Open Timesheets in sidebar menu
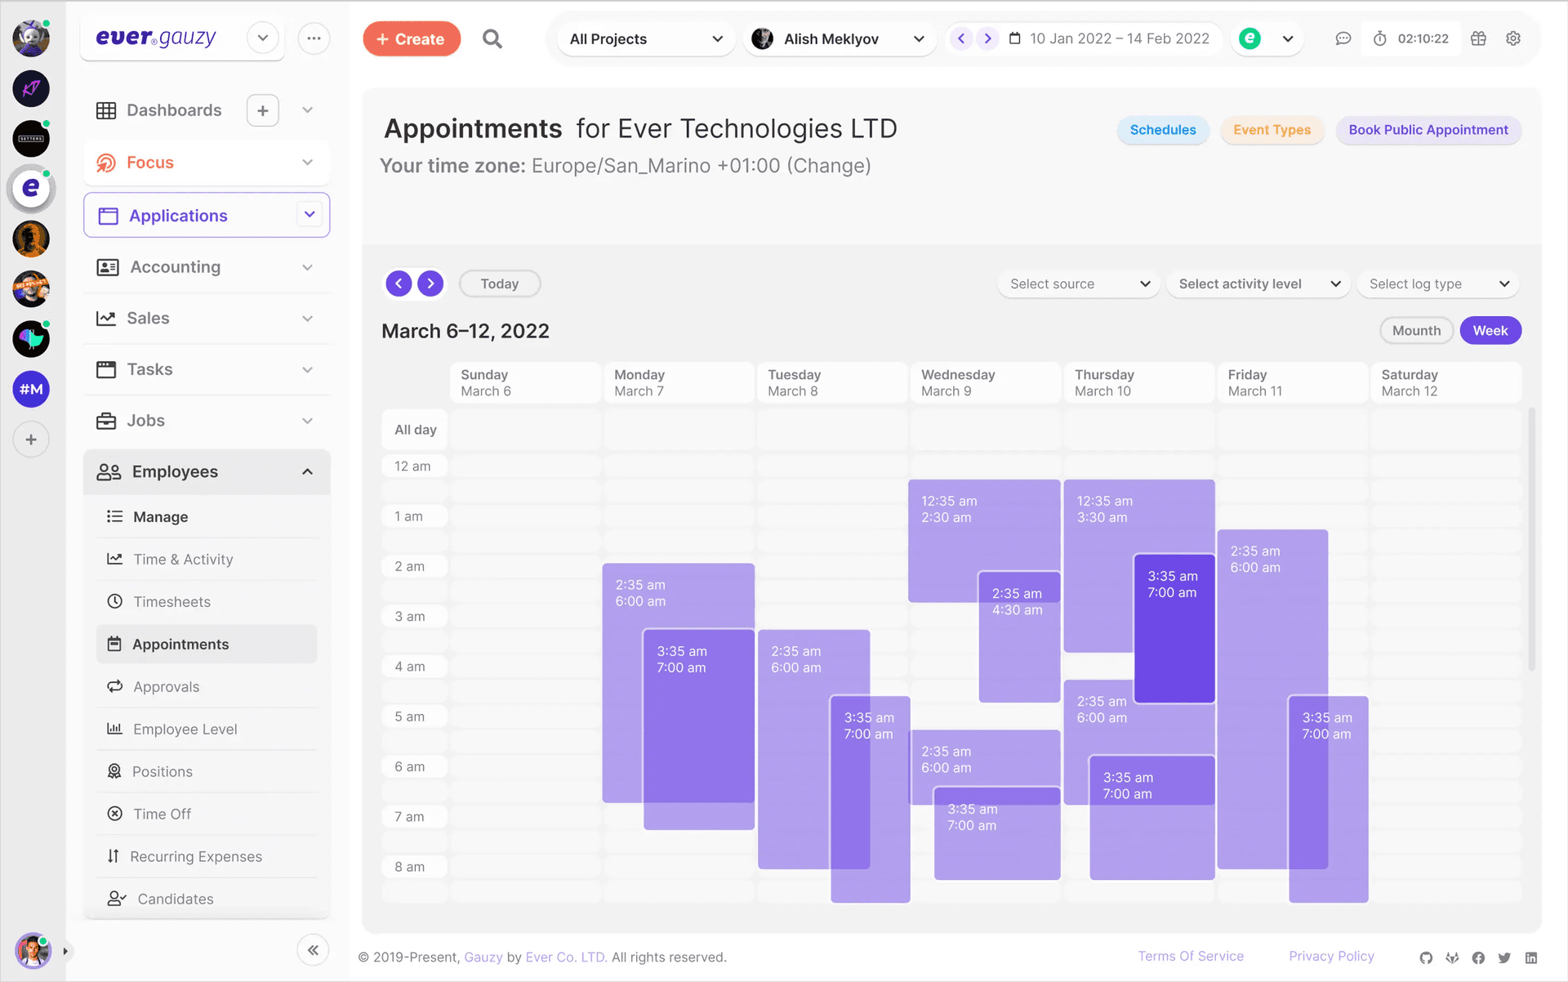The width and height of the screenshot is (1568, 982). pos(171,602)
